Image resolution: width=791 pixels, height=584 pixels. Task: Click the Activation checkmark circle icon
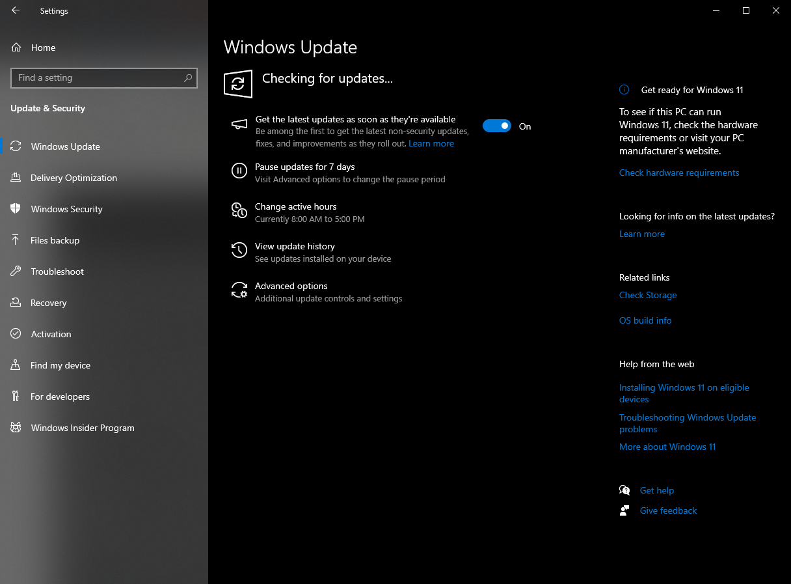pos(16,334)
